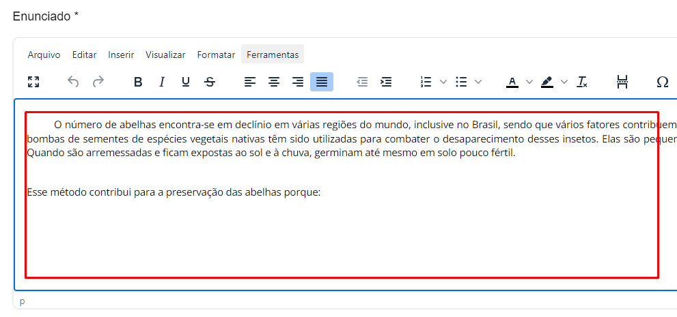Increase indent of paragraph
Screen dimensions: 677x317
coord(386,82)
